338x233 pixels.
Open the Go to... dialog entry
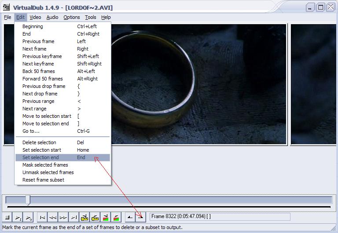pos(63,131)
